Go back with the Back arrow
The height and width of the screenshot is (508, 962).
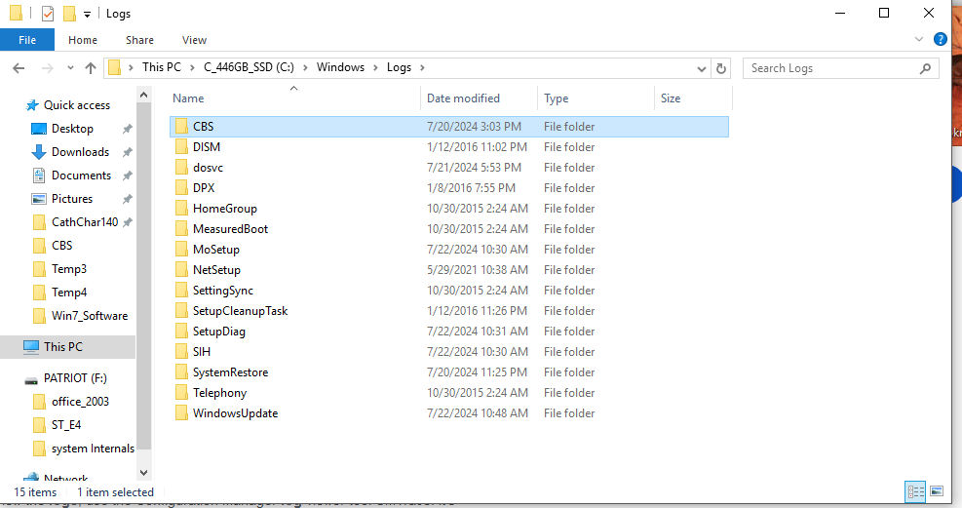click(19, 68)
